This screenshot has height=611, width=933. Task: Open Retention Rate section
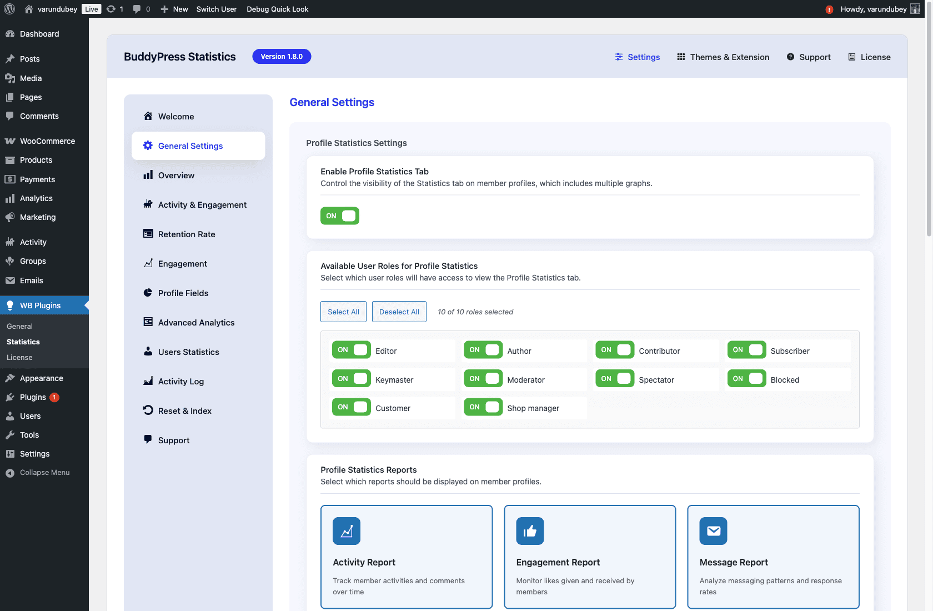click(198, 234)
